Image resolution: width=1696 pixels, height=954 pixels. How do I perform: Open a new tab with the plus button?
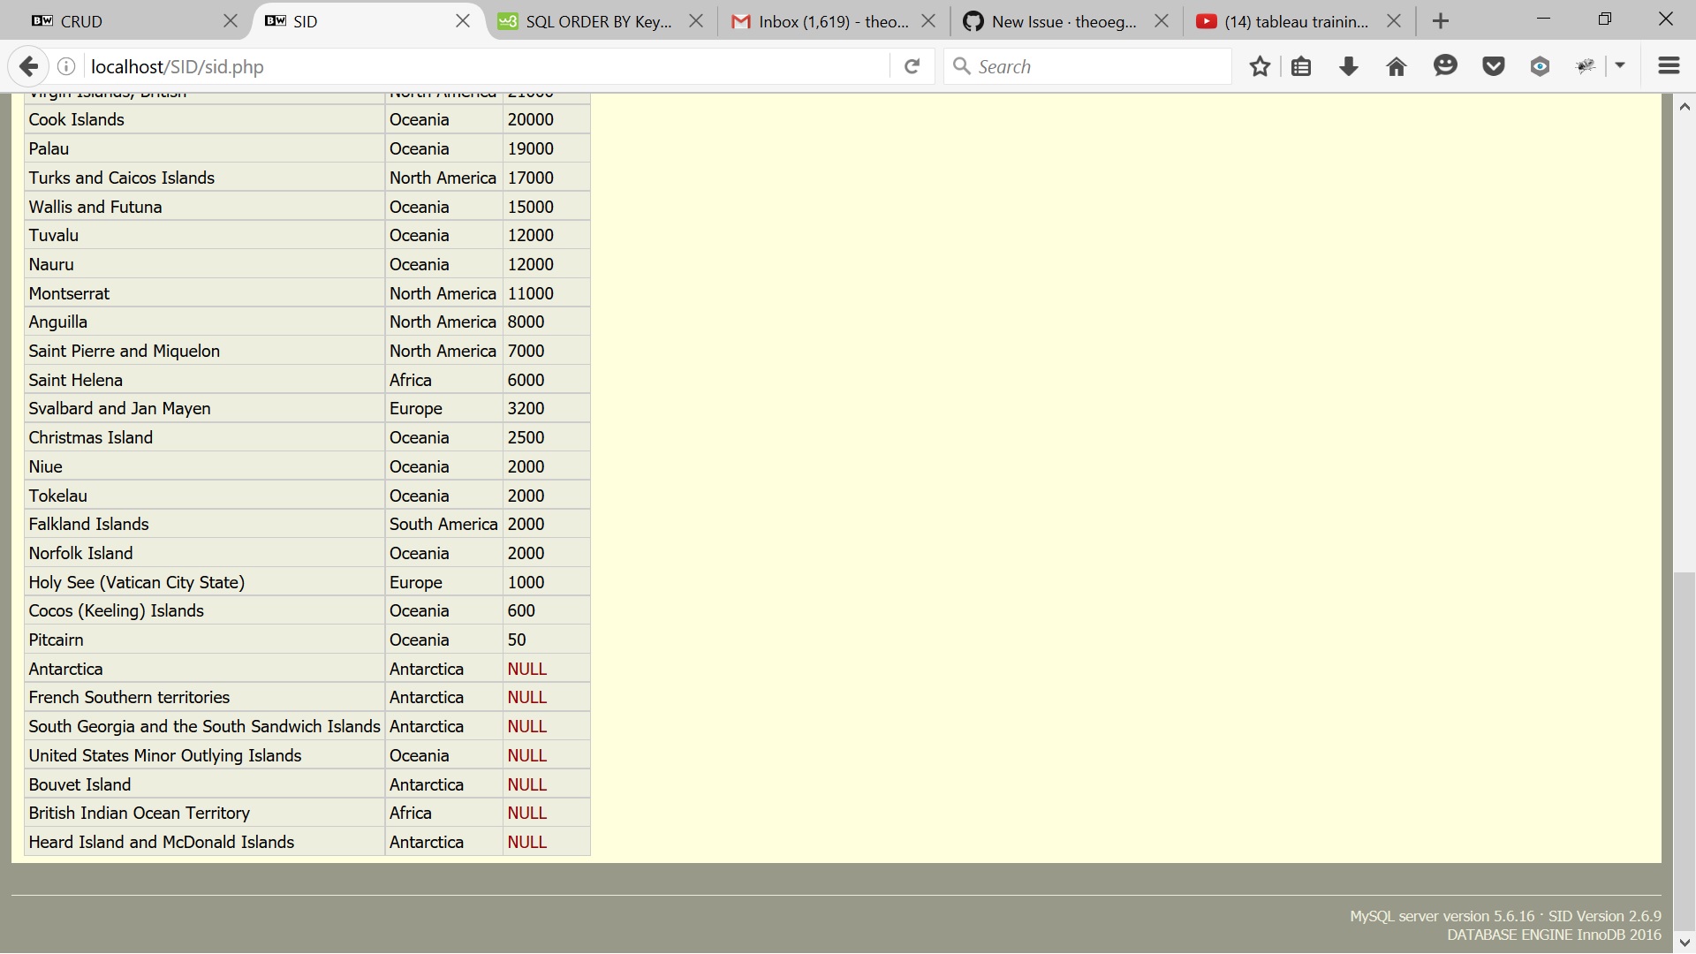point(1440,20)
